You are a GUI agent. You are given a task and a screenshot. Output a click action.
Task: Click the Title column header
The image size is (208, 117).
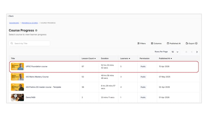tap(13, 58)
